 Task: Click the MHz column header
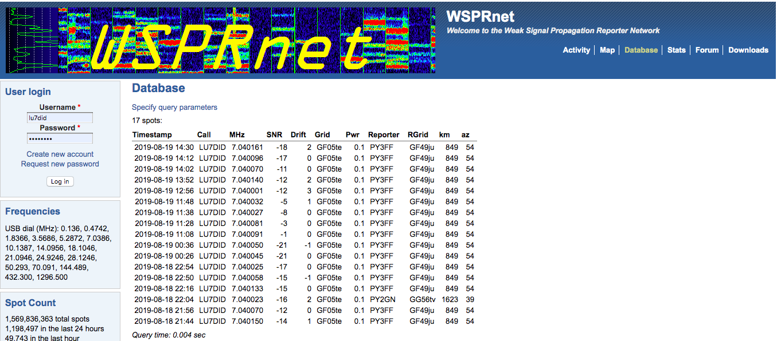237,135
